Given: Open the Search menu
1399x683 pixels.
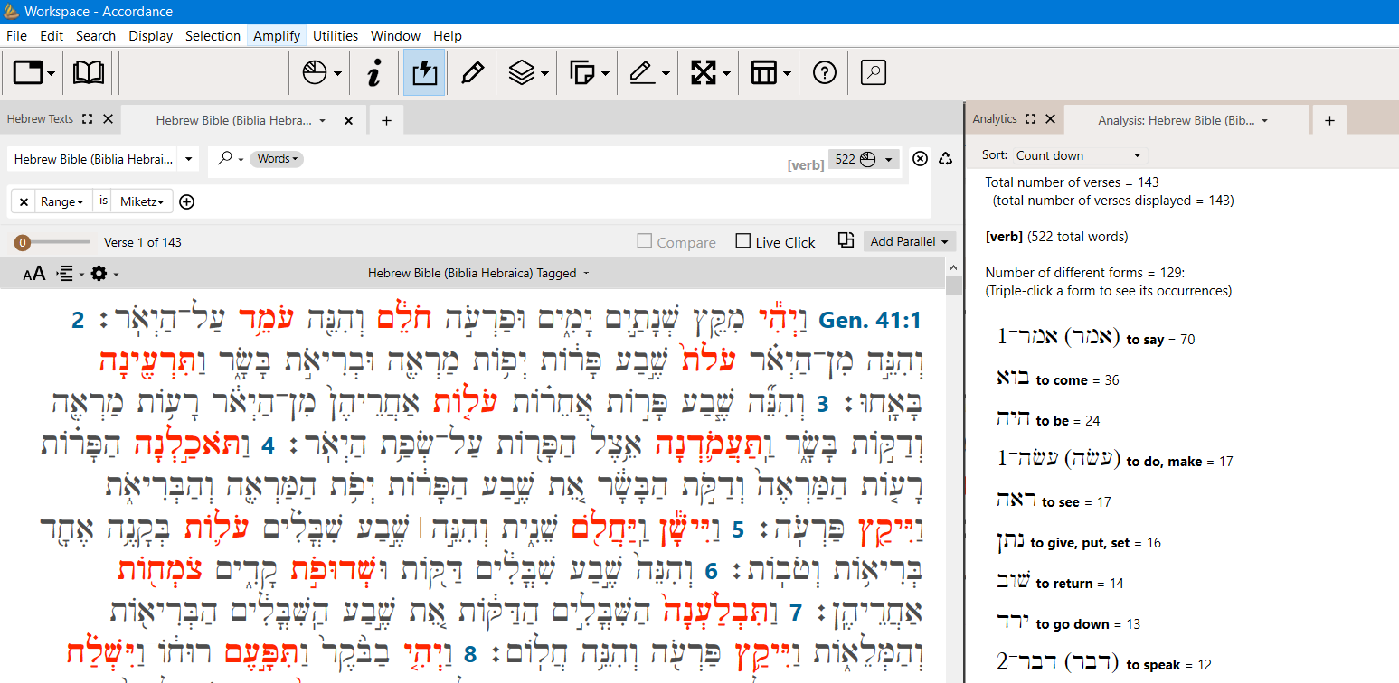Looking at the screenshot, I should coord(96,36).
